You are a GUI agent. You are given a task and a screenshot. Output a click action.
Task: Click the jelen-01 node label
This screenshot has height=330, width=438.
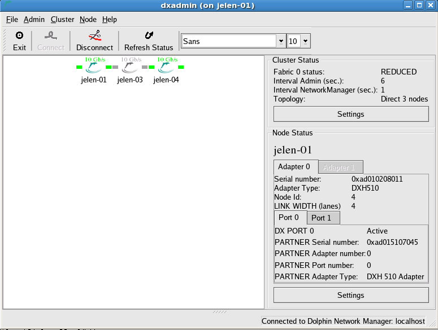[94, 80]
